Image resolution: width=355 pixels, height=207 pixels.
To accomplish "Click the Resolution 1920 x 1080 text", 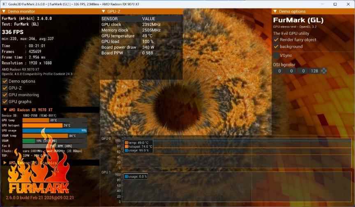I will click(x=27, y=63).
